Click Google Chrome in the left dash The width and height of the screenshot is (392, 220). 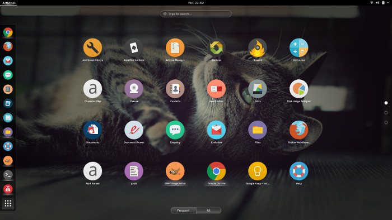point(8,32)
